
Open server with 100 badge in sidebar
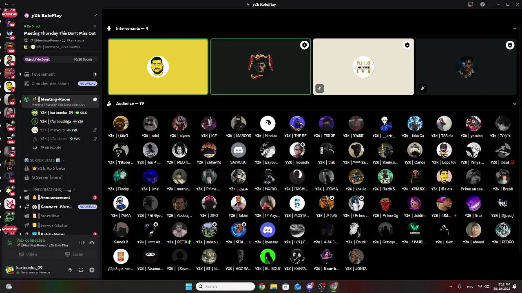point(10,47)
